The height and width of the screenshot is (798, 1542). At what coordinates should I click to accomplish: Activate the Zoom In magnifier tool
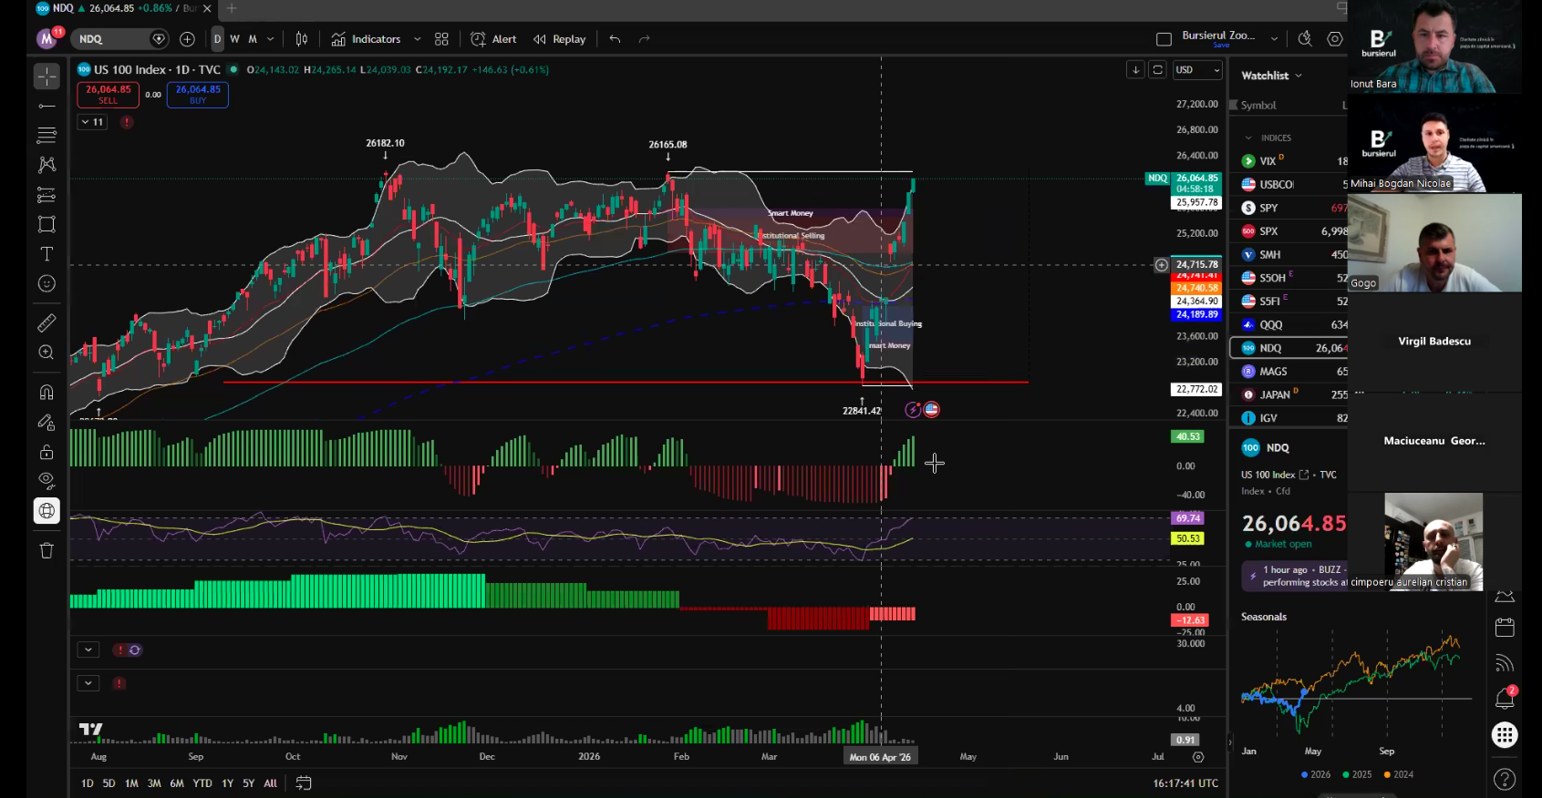(47, 353)
